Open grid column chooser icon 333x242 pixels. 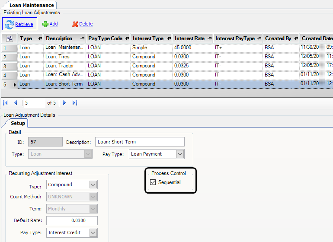point(10,38)
